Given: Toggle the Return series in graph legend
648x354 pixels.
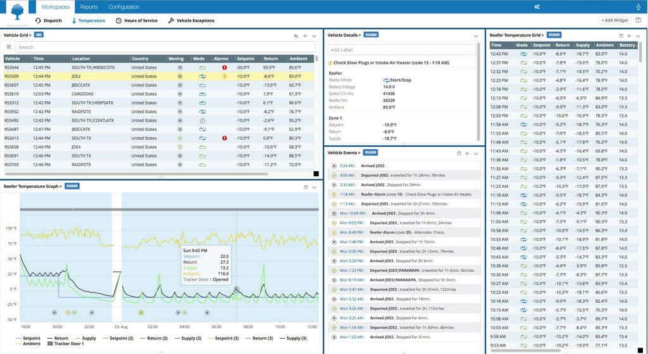Looking at the screenshot, I should coord(58,338).
